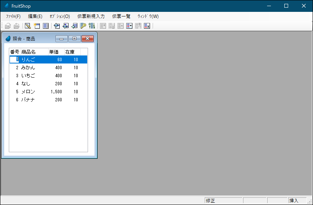Click the 挿入 indicator in the status bar
The width and height of the screenshot is (313, 205).
point(294,201)
